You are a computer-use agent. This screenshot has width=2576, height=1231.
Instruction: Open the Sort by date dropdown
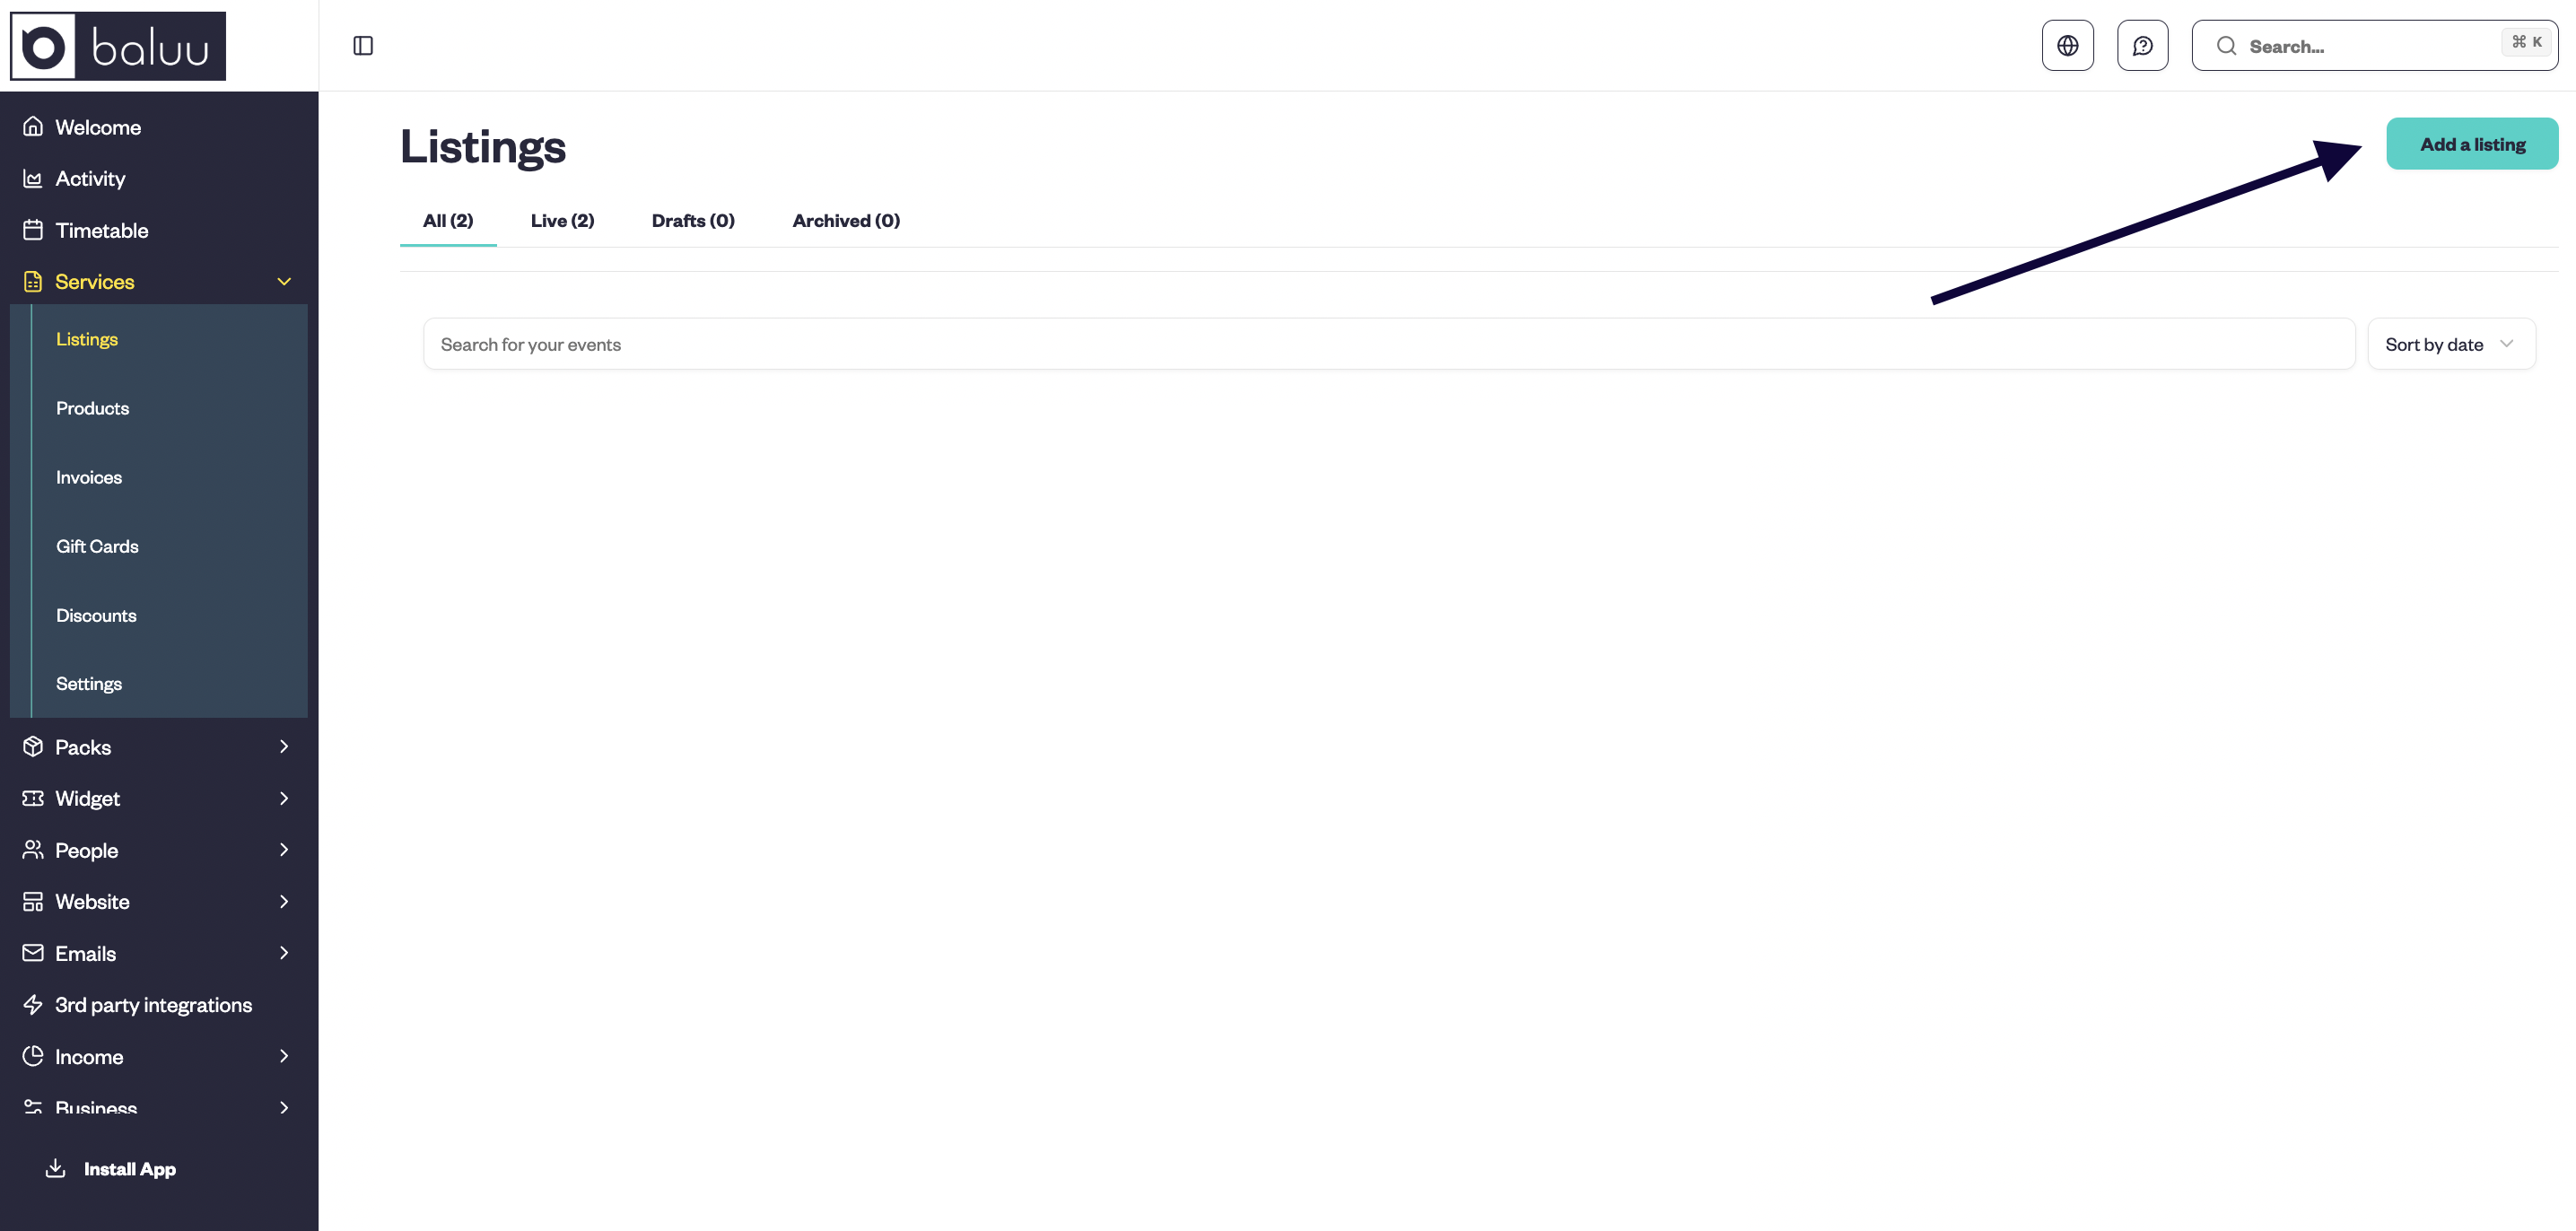(x=2450, y=344)
